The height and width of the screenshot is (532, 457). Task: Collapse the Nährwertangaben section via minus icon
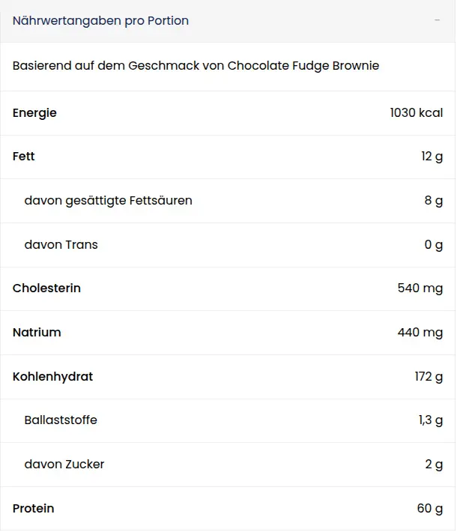(437, 20)
